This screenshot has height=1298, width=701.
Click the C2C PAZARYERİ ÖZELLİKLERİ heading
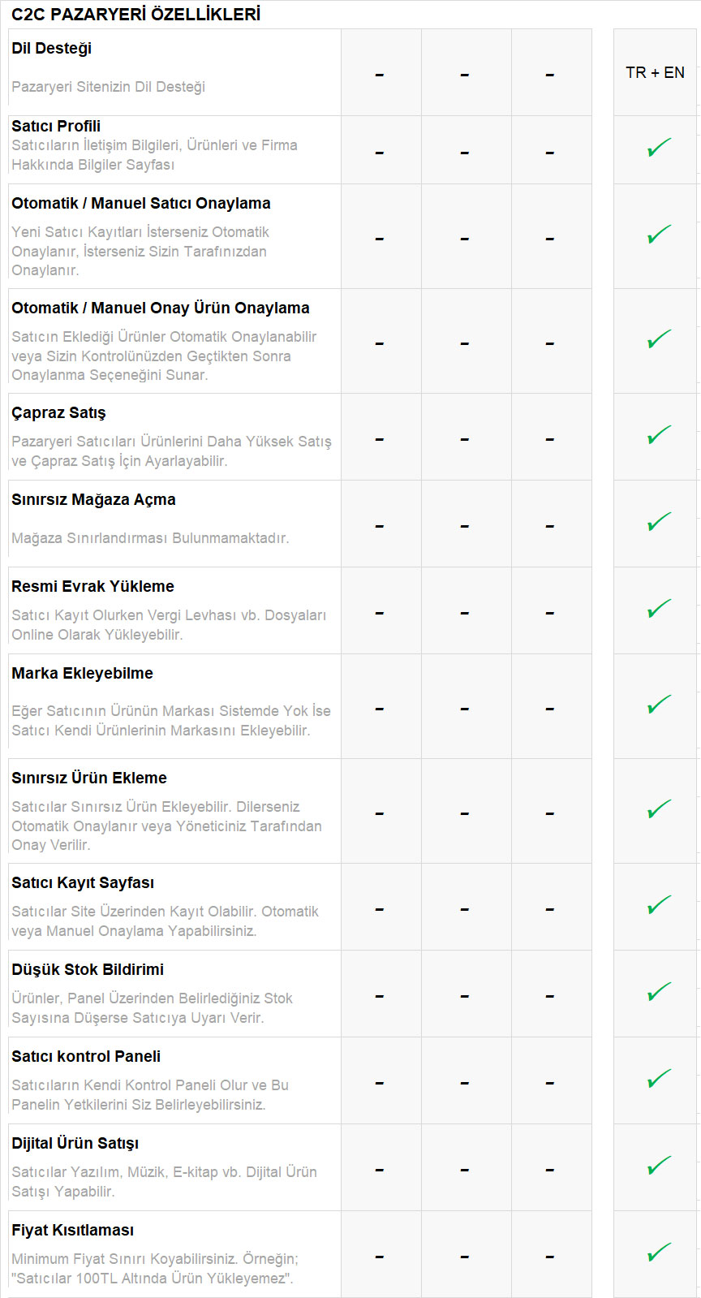coord(135,15)
